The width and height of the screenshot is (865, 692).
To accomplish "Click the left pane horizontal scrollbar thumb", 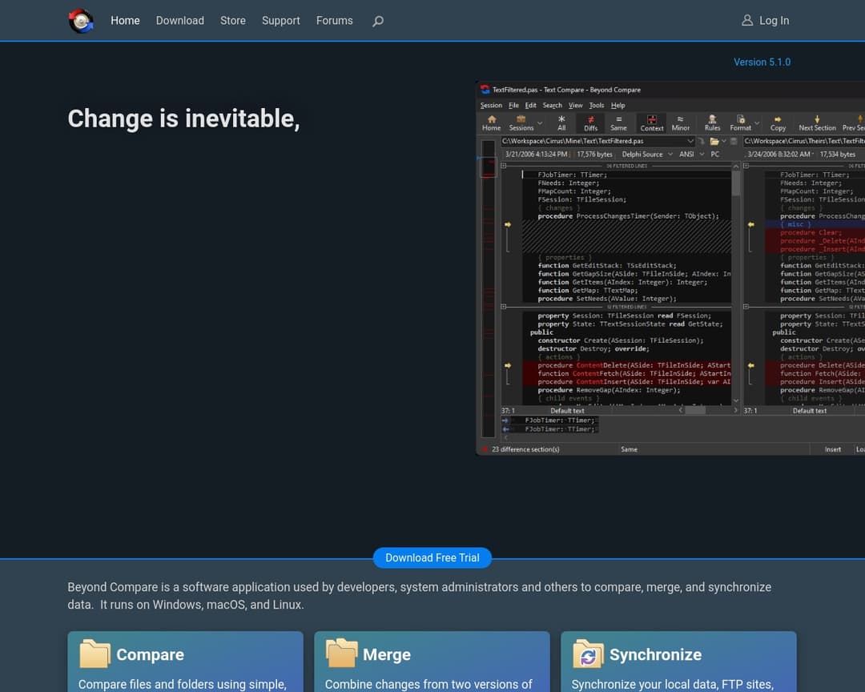I will click(x=695, y=411).
